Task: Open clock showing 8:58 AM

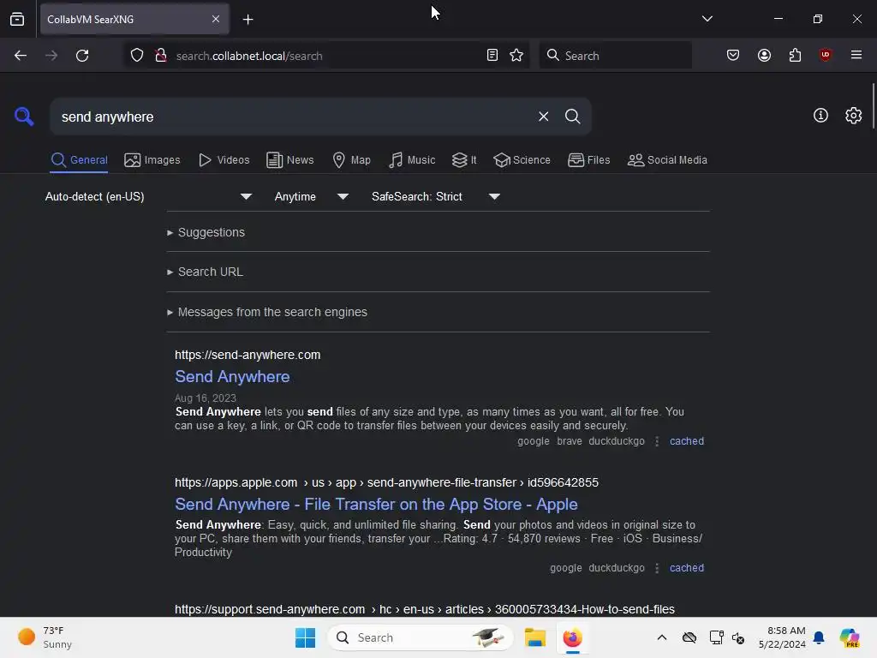Action: point(782,637)
